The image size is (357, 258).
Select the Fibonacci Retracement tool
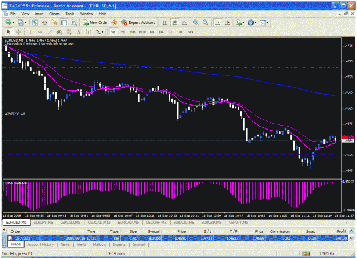click(x=69, y=32)
